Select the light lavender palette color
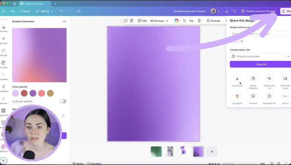 [x=15, y=93]
